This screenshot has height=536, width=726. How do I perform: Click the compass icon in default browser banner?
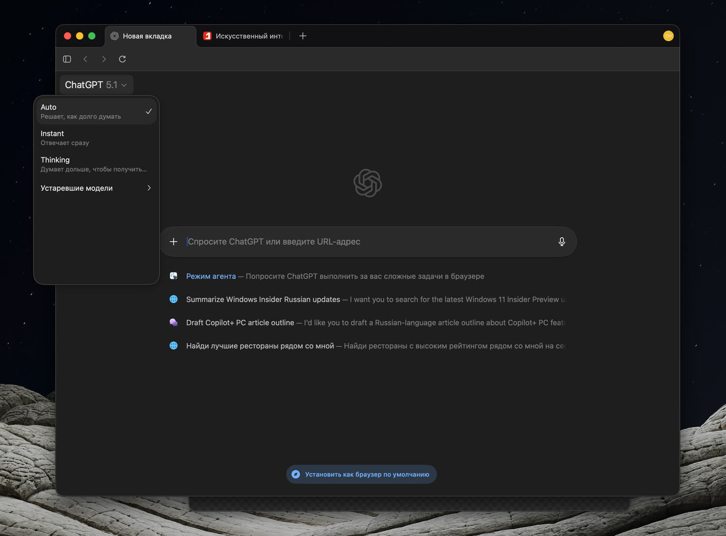coord(296,475)
